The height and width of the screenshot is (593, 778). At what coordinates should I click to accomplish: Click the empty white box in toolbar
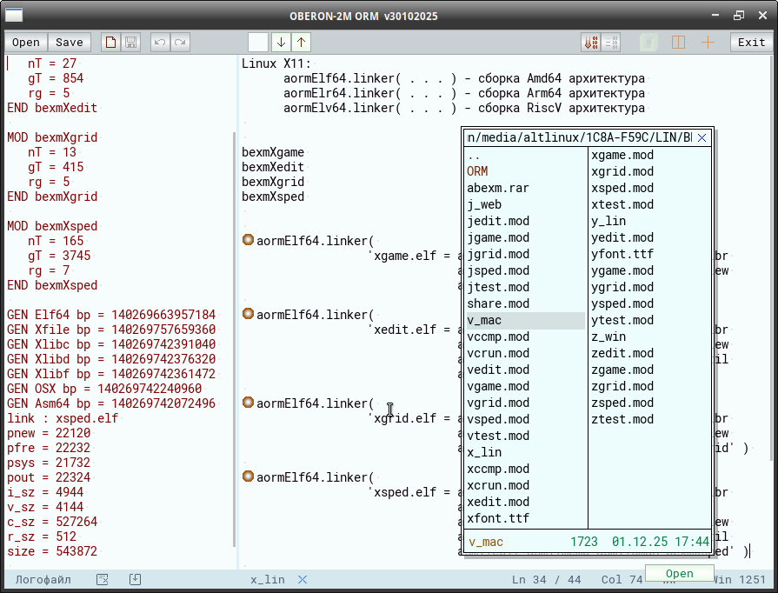pyautogui.click(x=258, y=42)
